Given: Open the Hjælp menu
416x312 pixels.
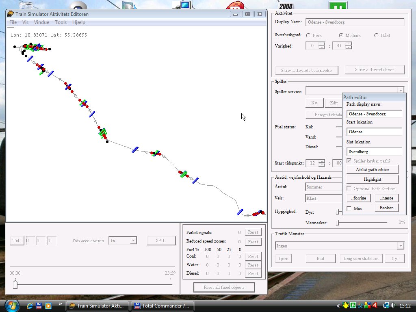Looking at the screenshot, I should coord(78,22).
